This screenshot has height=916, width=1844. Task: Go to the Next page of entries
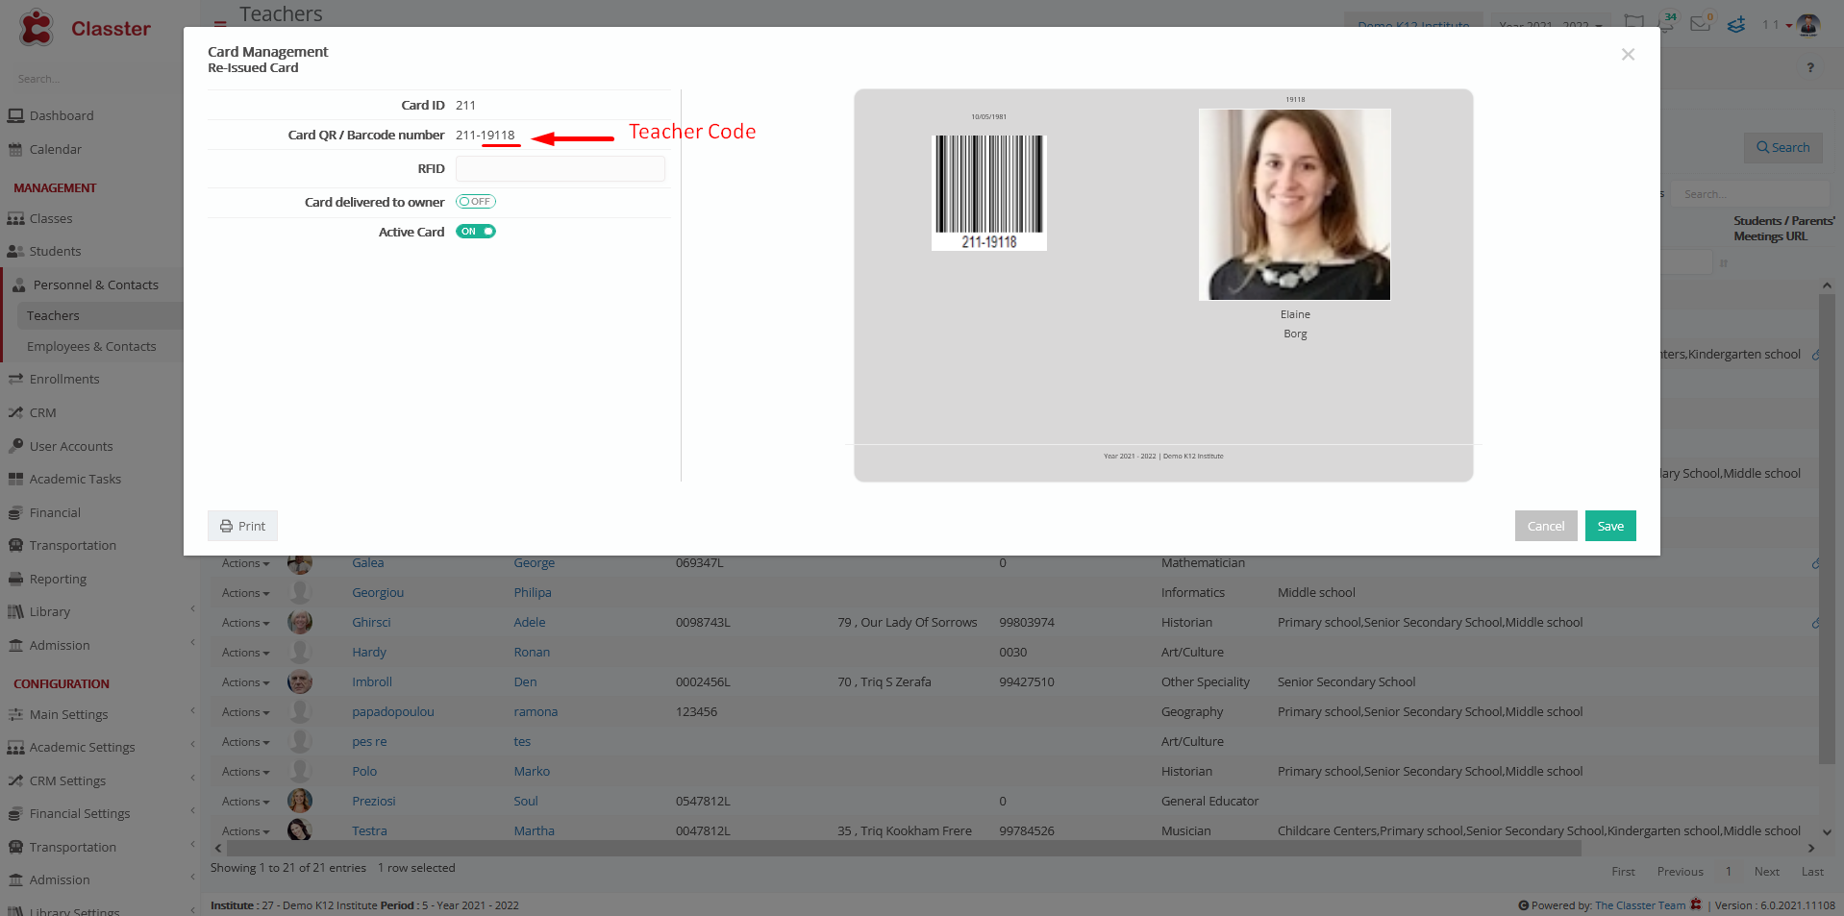[1767, 872]
